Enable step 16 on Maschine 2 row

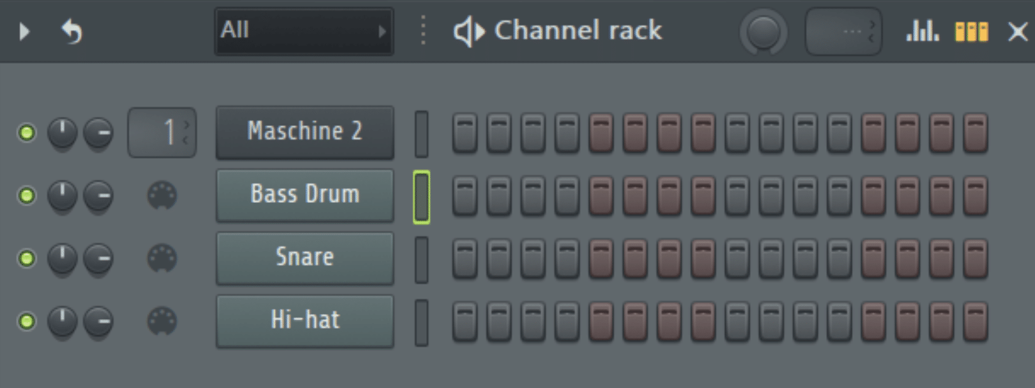tap(976, 133)
